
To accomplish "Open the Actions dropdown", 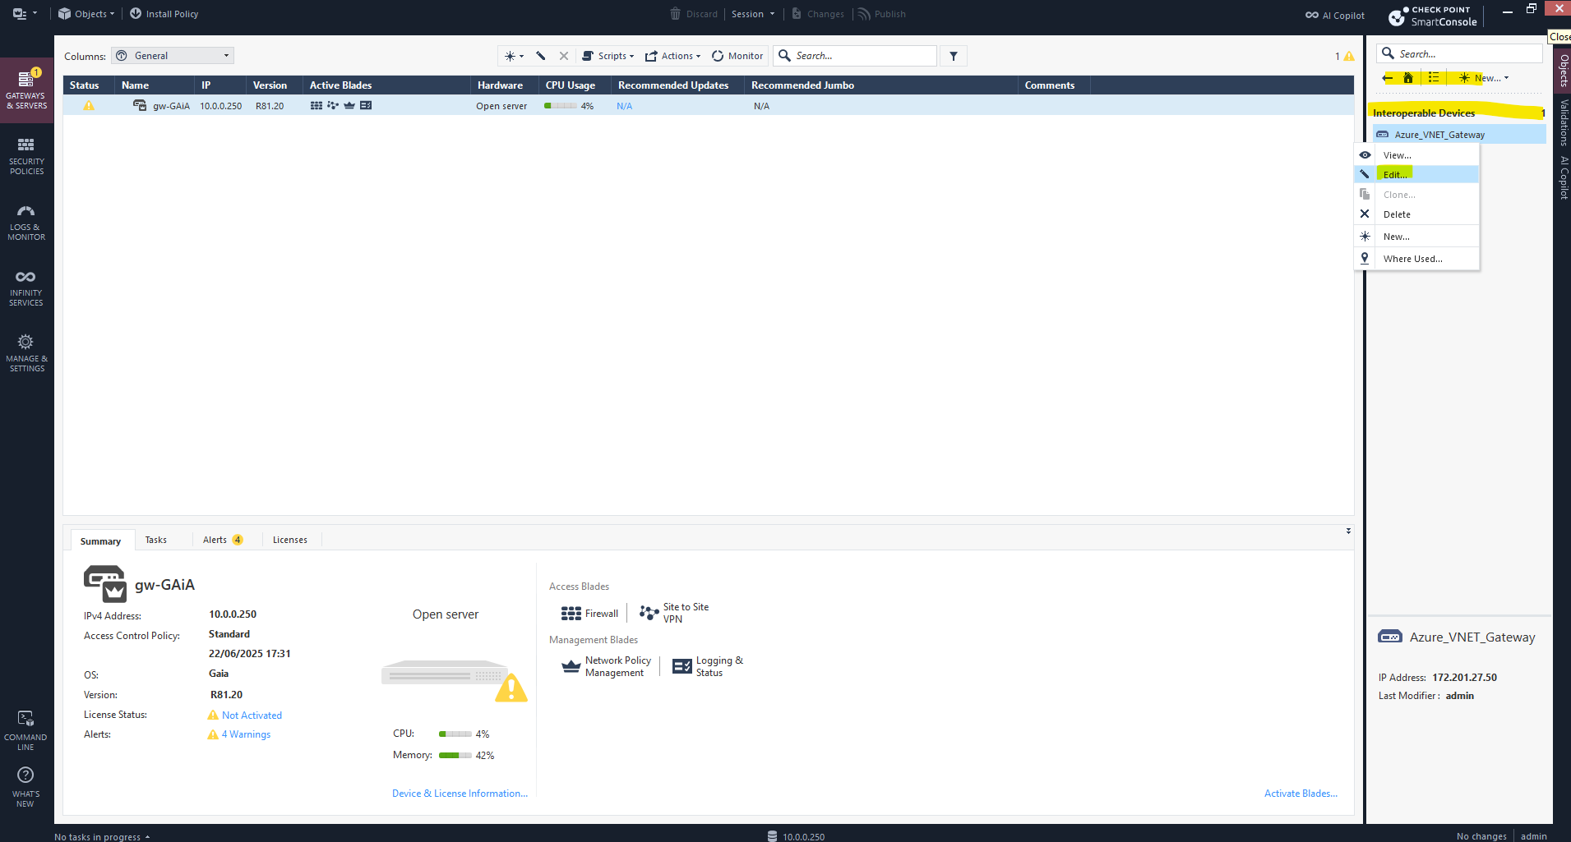I will pyautogui.click(x=672, y=56).
